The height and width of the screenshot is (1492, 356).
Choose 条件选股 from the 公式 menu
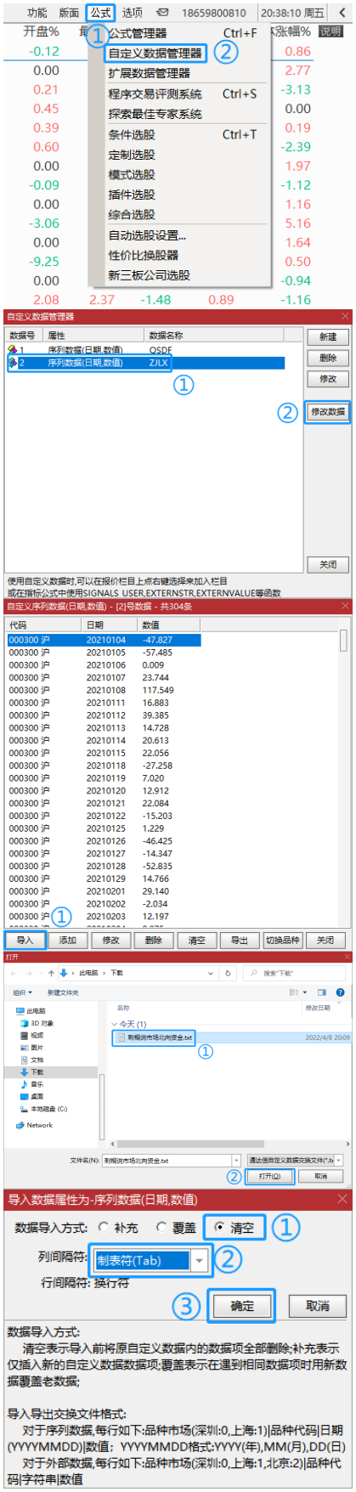click(132, 134)
